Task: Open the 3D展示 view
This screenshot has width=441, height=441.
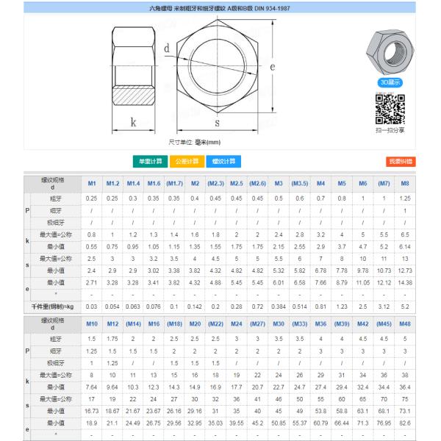Action: click(389, 82)
